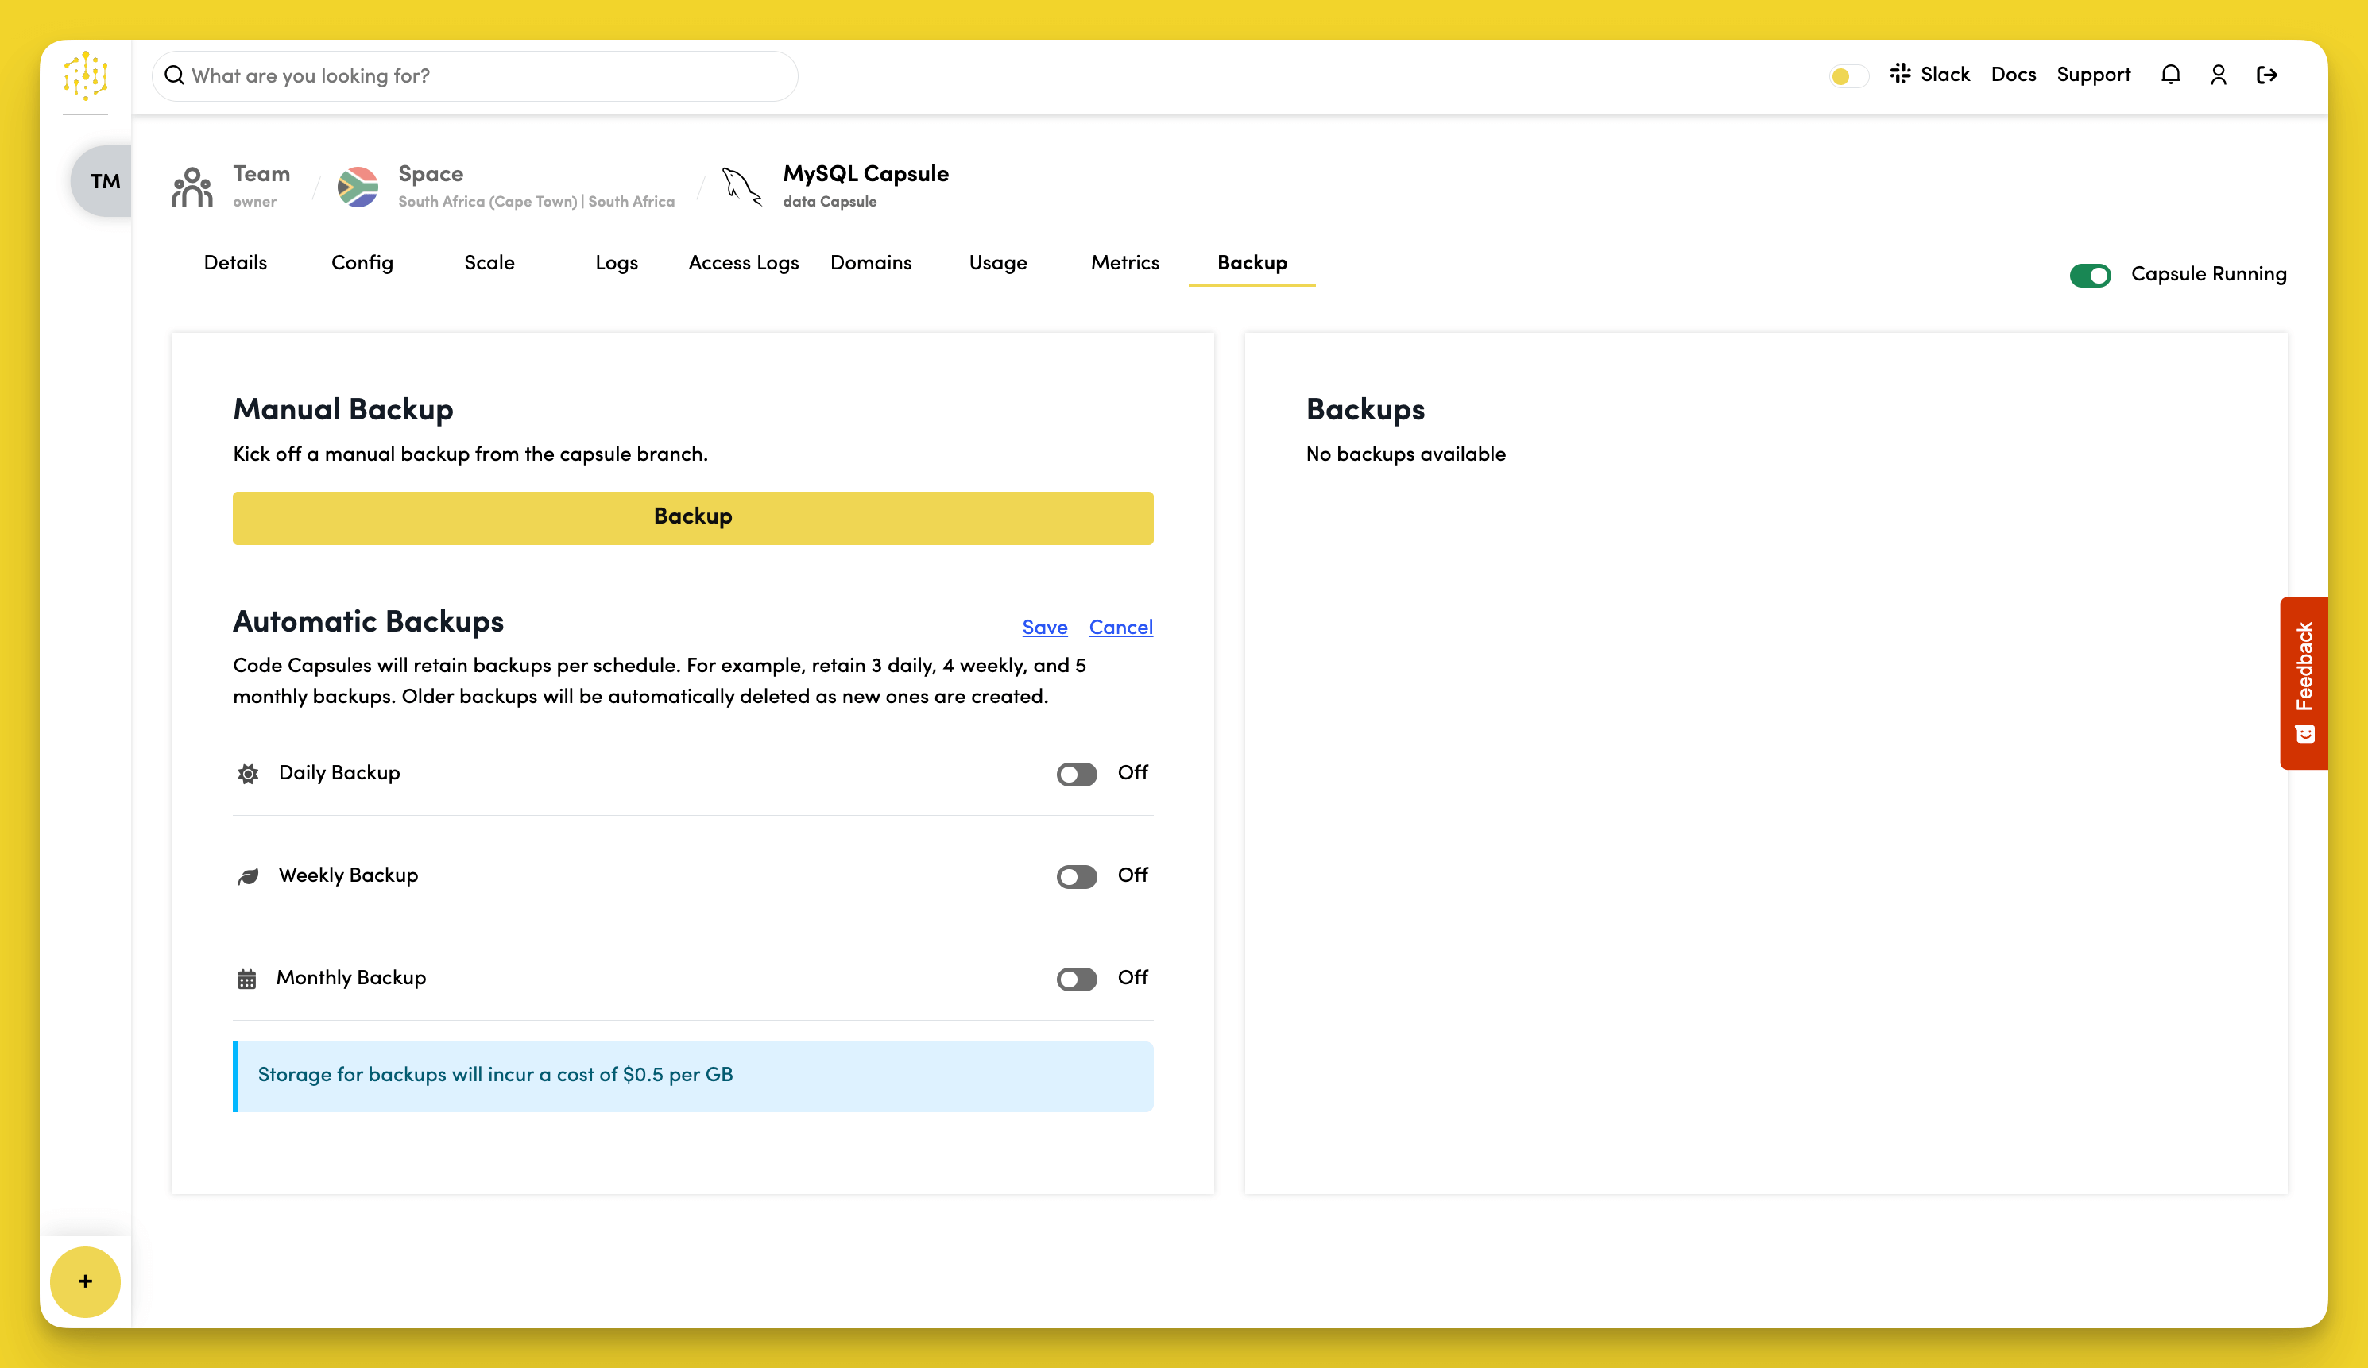
Task: Click the MySQL dolphin capsule icon
Action: (x=741, y=187)
